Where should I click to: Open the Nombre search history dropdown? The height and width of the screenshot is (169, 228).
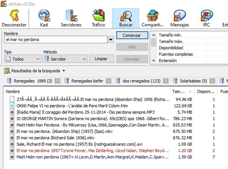coord(111,39)
